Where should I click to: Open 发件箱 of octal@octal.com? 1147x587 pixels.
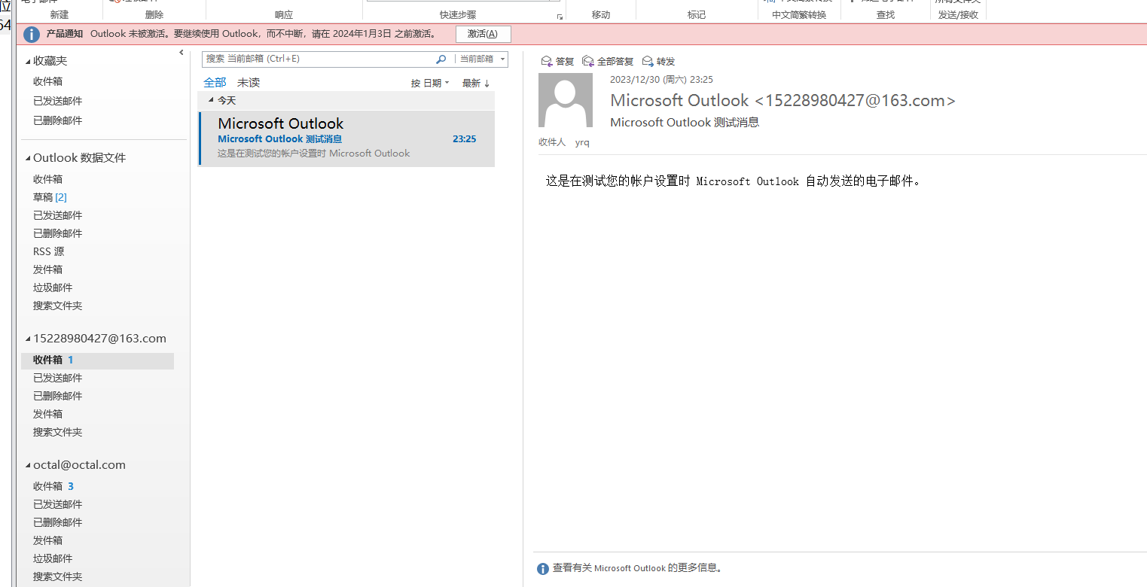(x=47, y=540)
